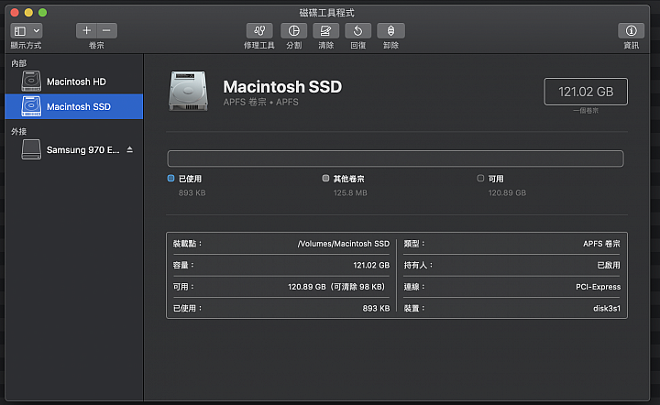Click the Macintosh SSD title heading
Viewport: 660px width, 405px height.
(282, 87)
